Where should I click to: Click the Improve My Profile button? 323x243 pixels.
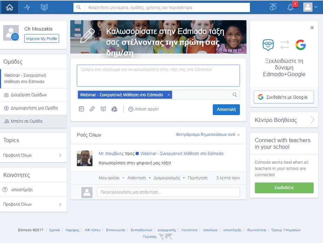tap(42, 39)
